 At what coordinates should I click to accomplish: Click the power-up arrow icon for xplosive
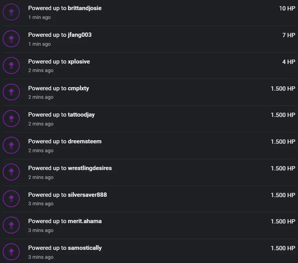click(11, 65)
